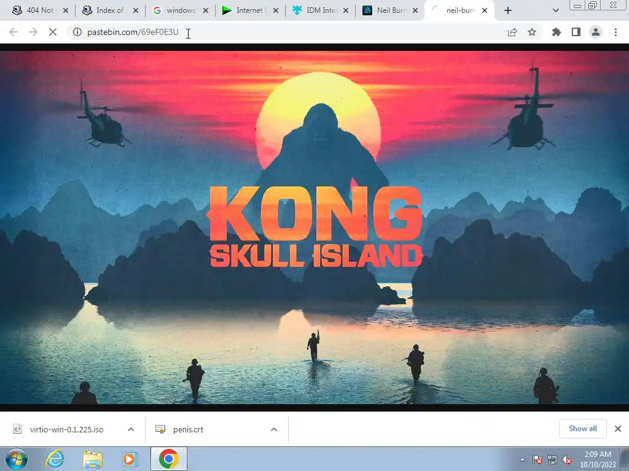Switch to the Internet tab with green arrow
The height and width of the screenshot is (471, 629).
249,10
